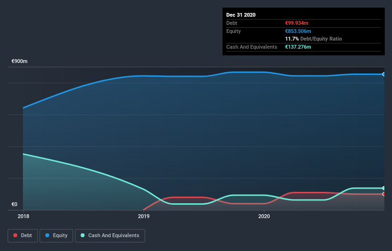Select the Equity endpoint marker on chart
Screen dimensions: 392x251
[x=384, y=74]
